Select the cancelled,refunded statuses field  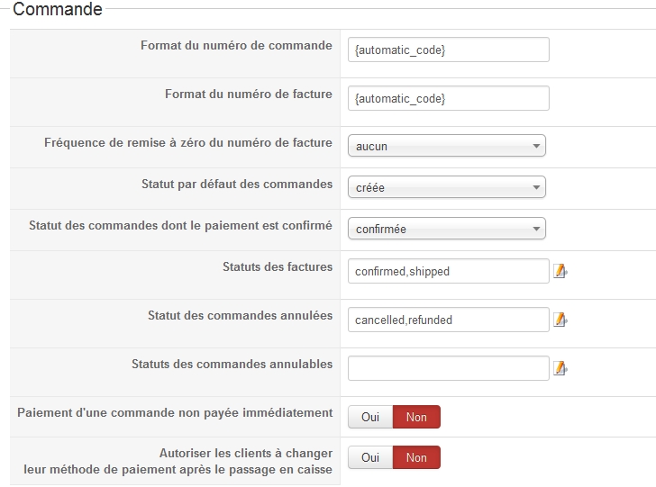[449, 320]
